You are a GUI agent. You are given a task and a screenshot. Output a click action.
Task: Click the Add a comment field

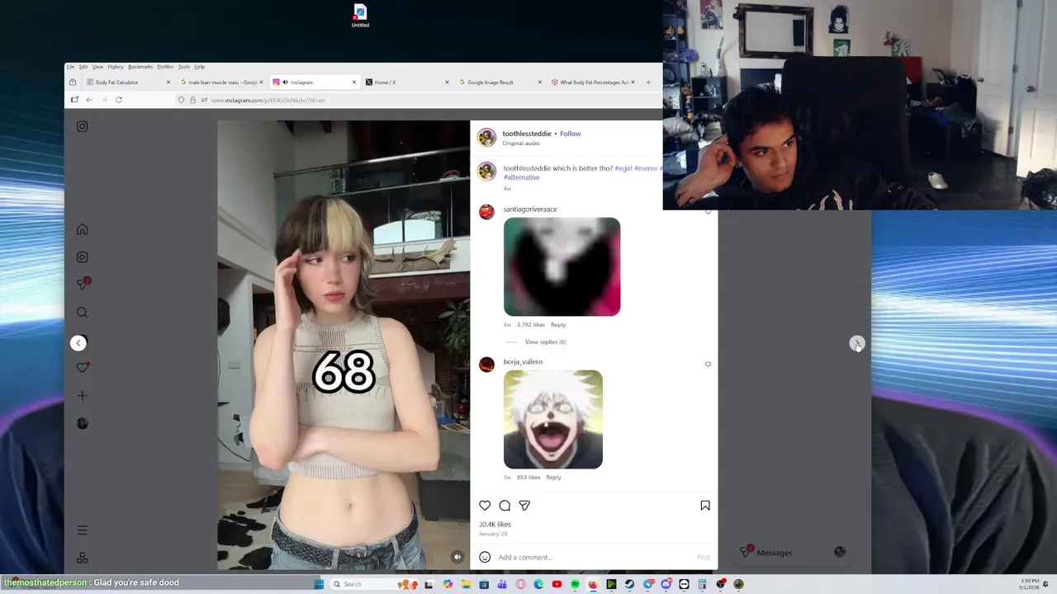pos(595,557)
